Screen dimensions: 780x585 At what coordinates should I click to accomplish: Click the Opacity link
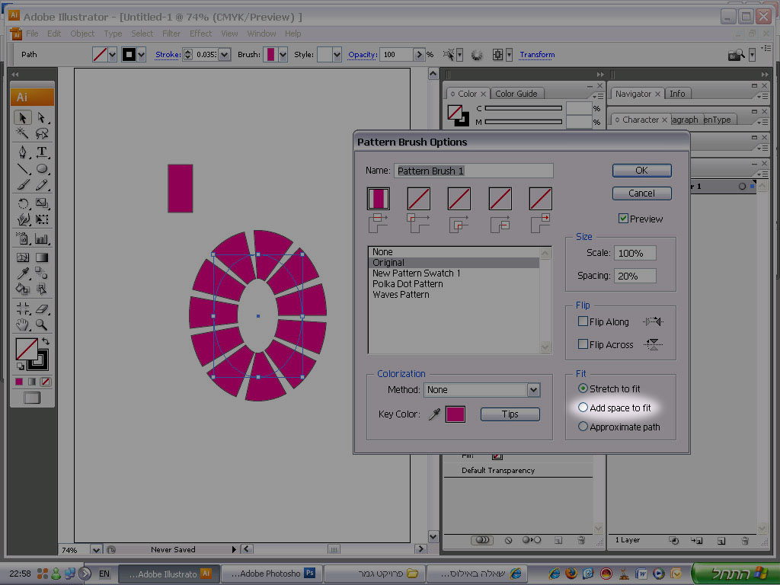tap(363, 54)
